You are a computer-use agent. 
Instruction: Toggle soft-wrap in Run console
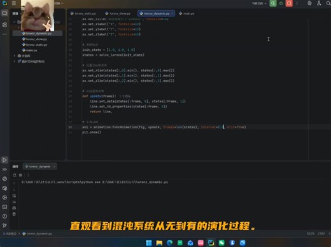tap(14, 196)
